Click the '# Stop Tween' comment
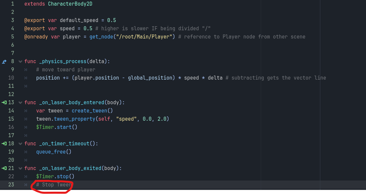Screen dimensions: 366x194 [x=54, y=185]
